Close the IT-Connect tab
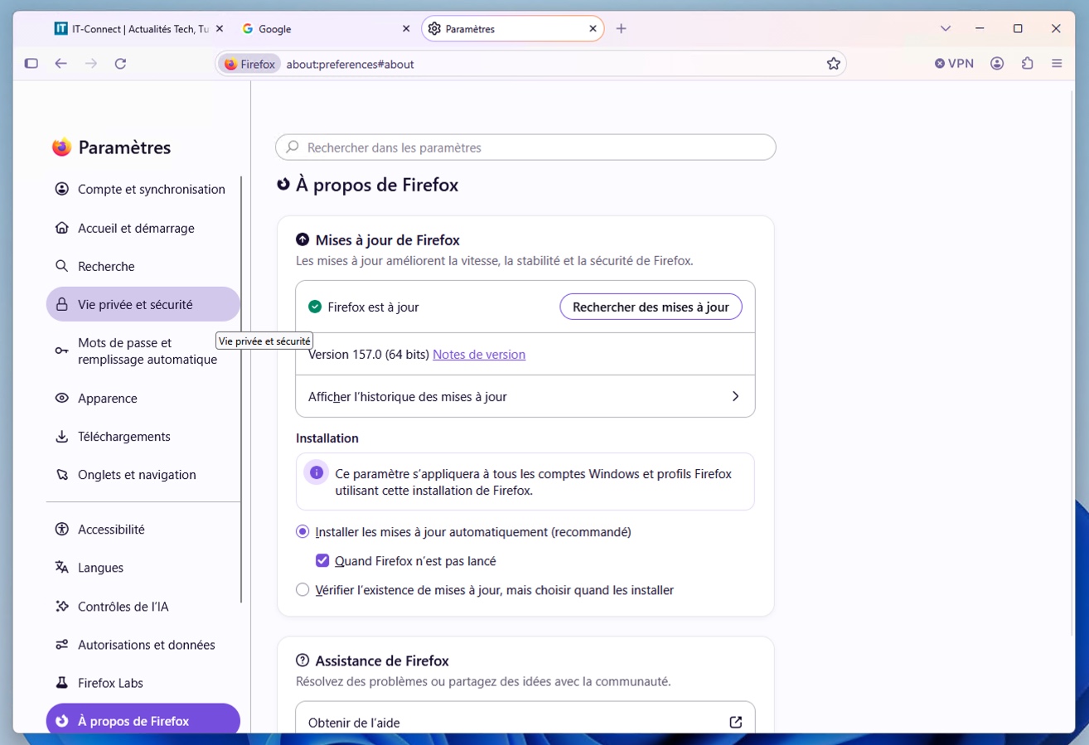The width and height of the screenshot is (1089, 745). pyautogui.click(x=220, y=29)
